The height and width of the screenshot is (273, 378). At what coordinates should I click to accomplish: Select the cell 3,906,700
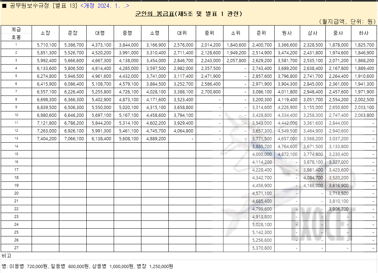pos(338,209)
